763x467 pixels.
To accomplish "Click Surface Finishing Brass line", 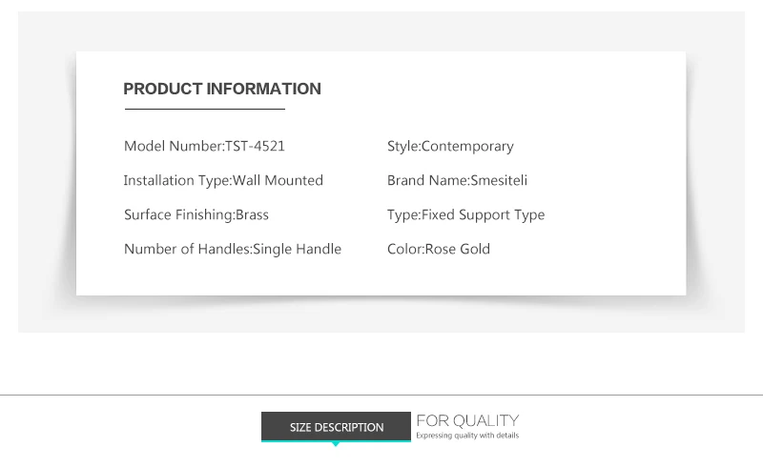I will pos(196,215).
